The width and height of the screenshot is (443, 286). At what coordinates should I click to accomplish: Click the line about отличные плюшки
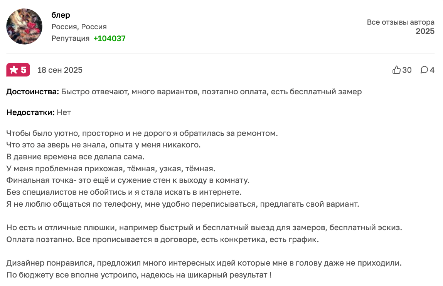pyautogui.click(x=204, y=227)
